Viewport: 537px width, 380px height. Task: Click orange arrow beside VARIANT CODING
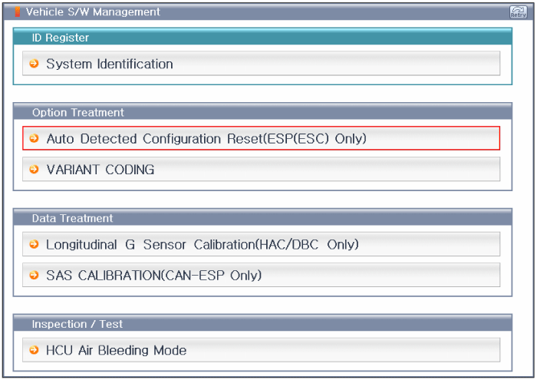point(34,169)
